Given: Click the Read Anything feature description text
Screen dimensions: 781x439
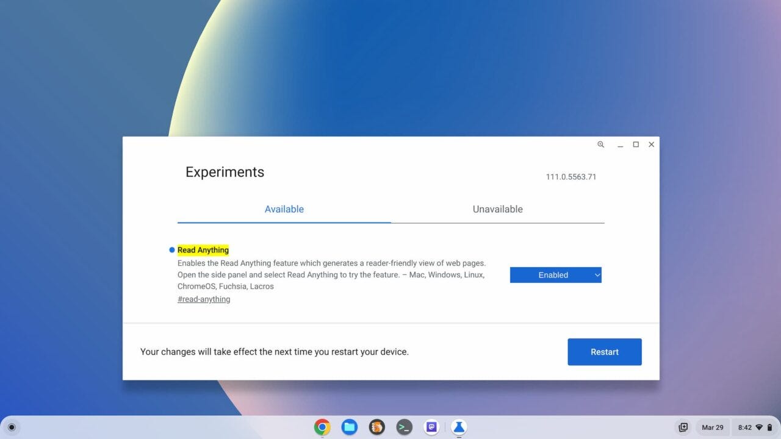Looking at the screenshot, I should click(331, 275).
